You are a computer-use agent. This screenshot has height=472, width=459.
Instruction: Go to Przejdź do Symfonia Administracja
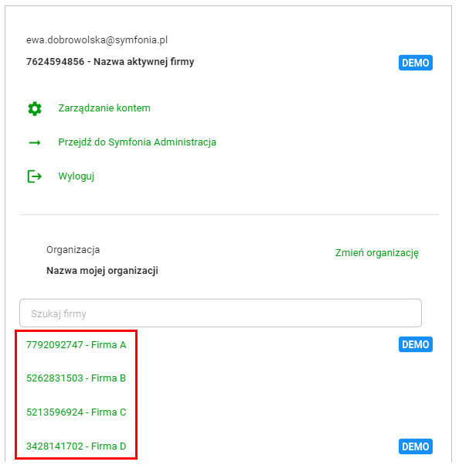137,142
